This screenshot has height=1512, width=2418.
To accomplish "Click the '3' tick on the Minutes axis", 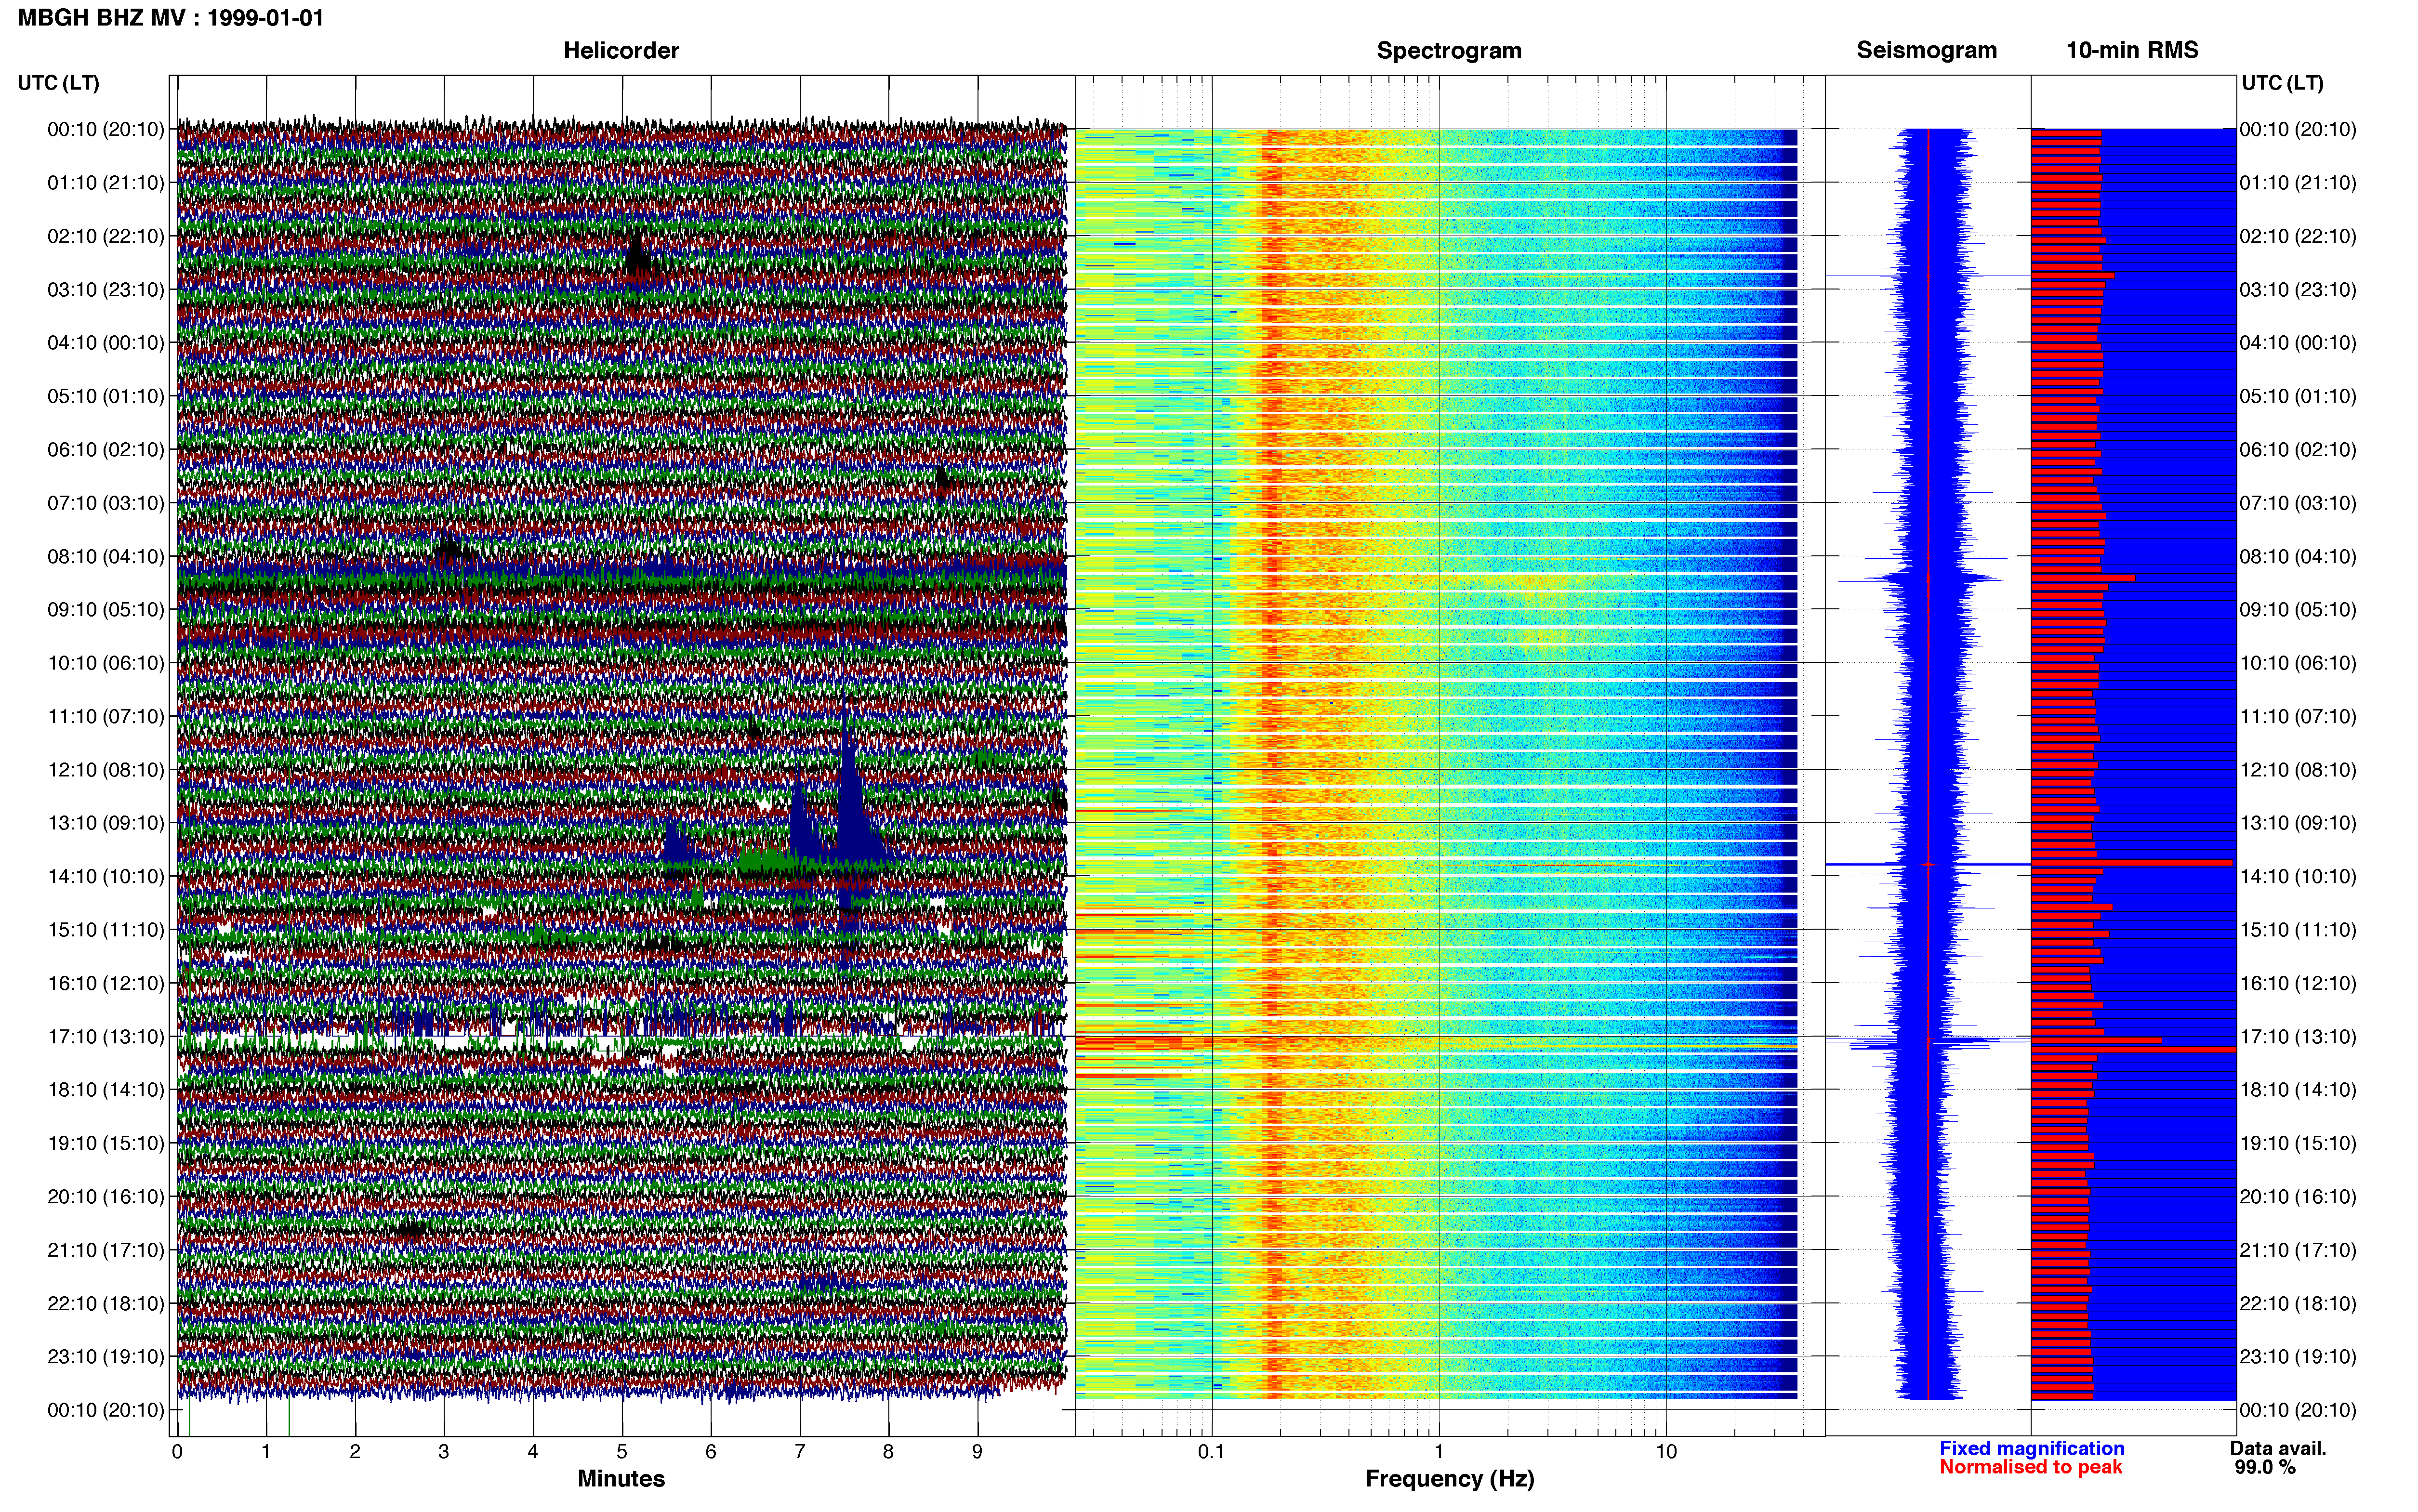I will click(x=444, y=1452).
